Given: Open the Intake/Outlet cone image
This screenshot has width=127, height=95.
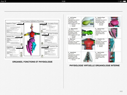Looking at the screenshot, I should point(88,57).
